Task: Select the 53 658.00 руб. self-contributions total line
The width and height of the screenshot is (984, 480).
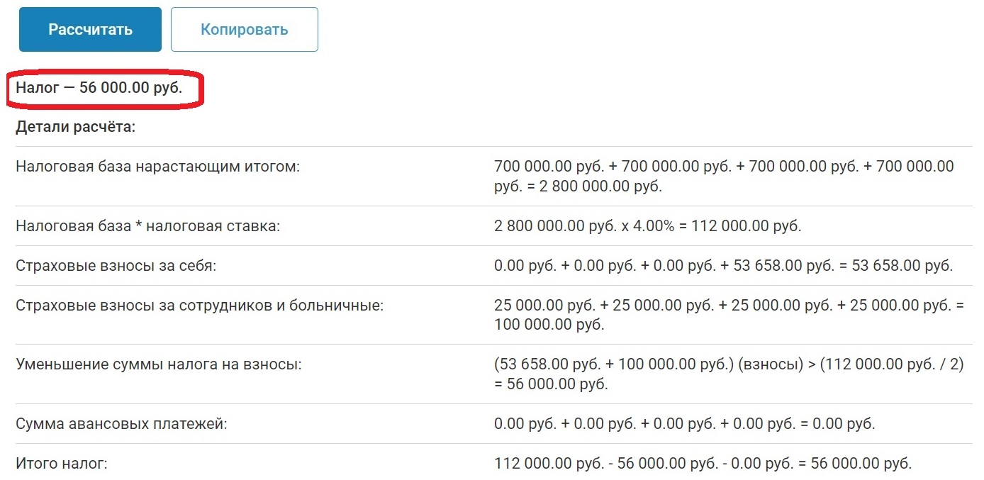Action: (723, 266)
